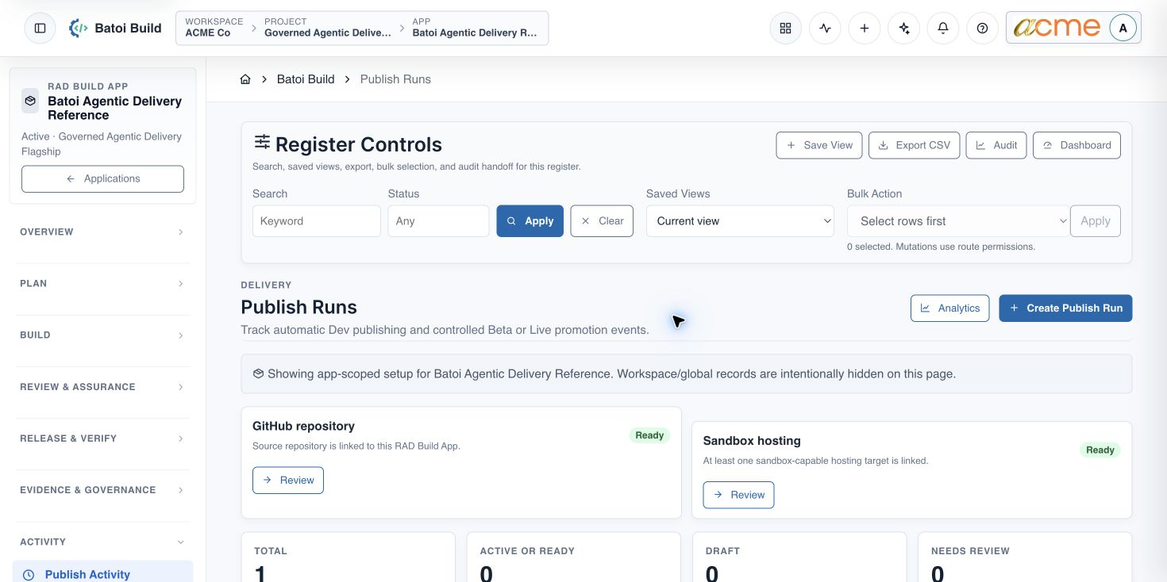This screenshot has height=582, width=1167.
Task: Open the Status filter field
Action: click(438, 221)
